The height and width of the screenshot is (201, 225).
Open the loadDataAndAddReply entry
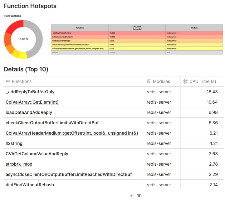coord(29,112)
